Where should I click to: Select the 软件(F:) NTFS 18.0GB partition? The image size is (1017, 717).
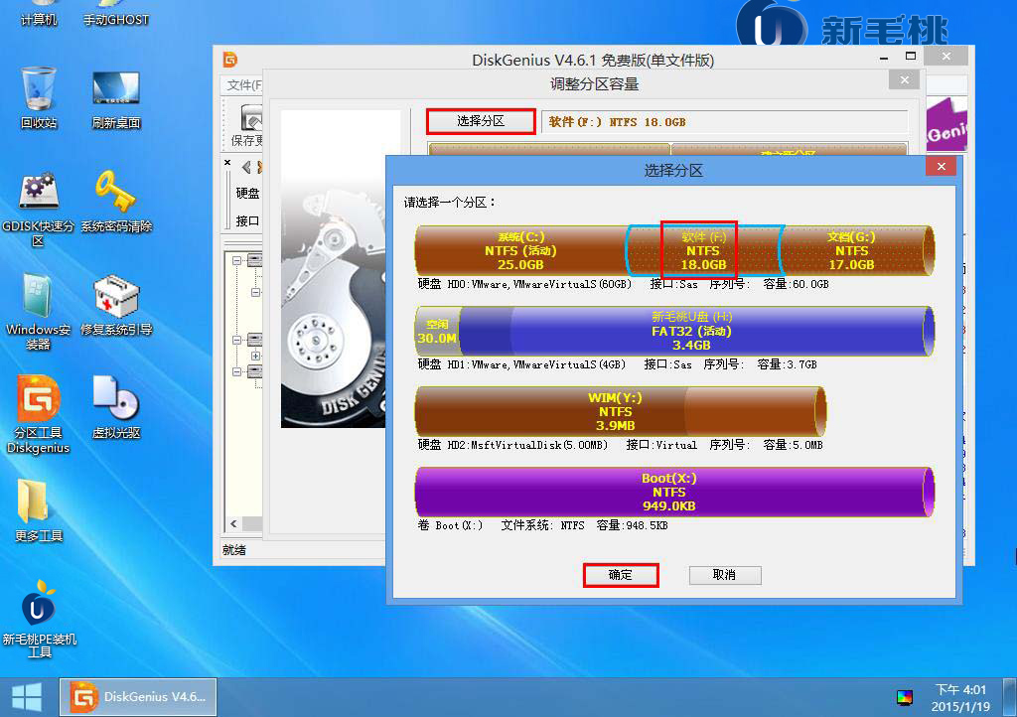point(704,251)
